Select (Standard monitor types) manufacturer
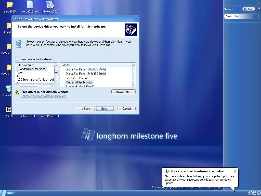This screenshot has width=261, height=196. [x=31, y=69]
